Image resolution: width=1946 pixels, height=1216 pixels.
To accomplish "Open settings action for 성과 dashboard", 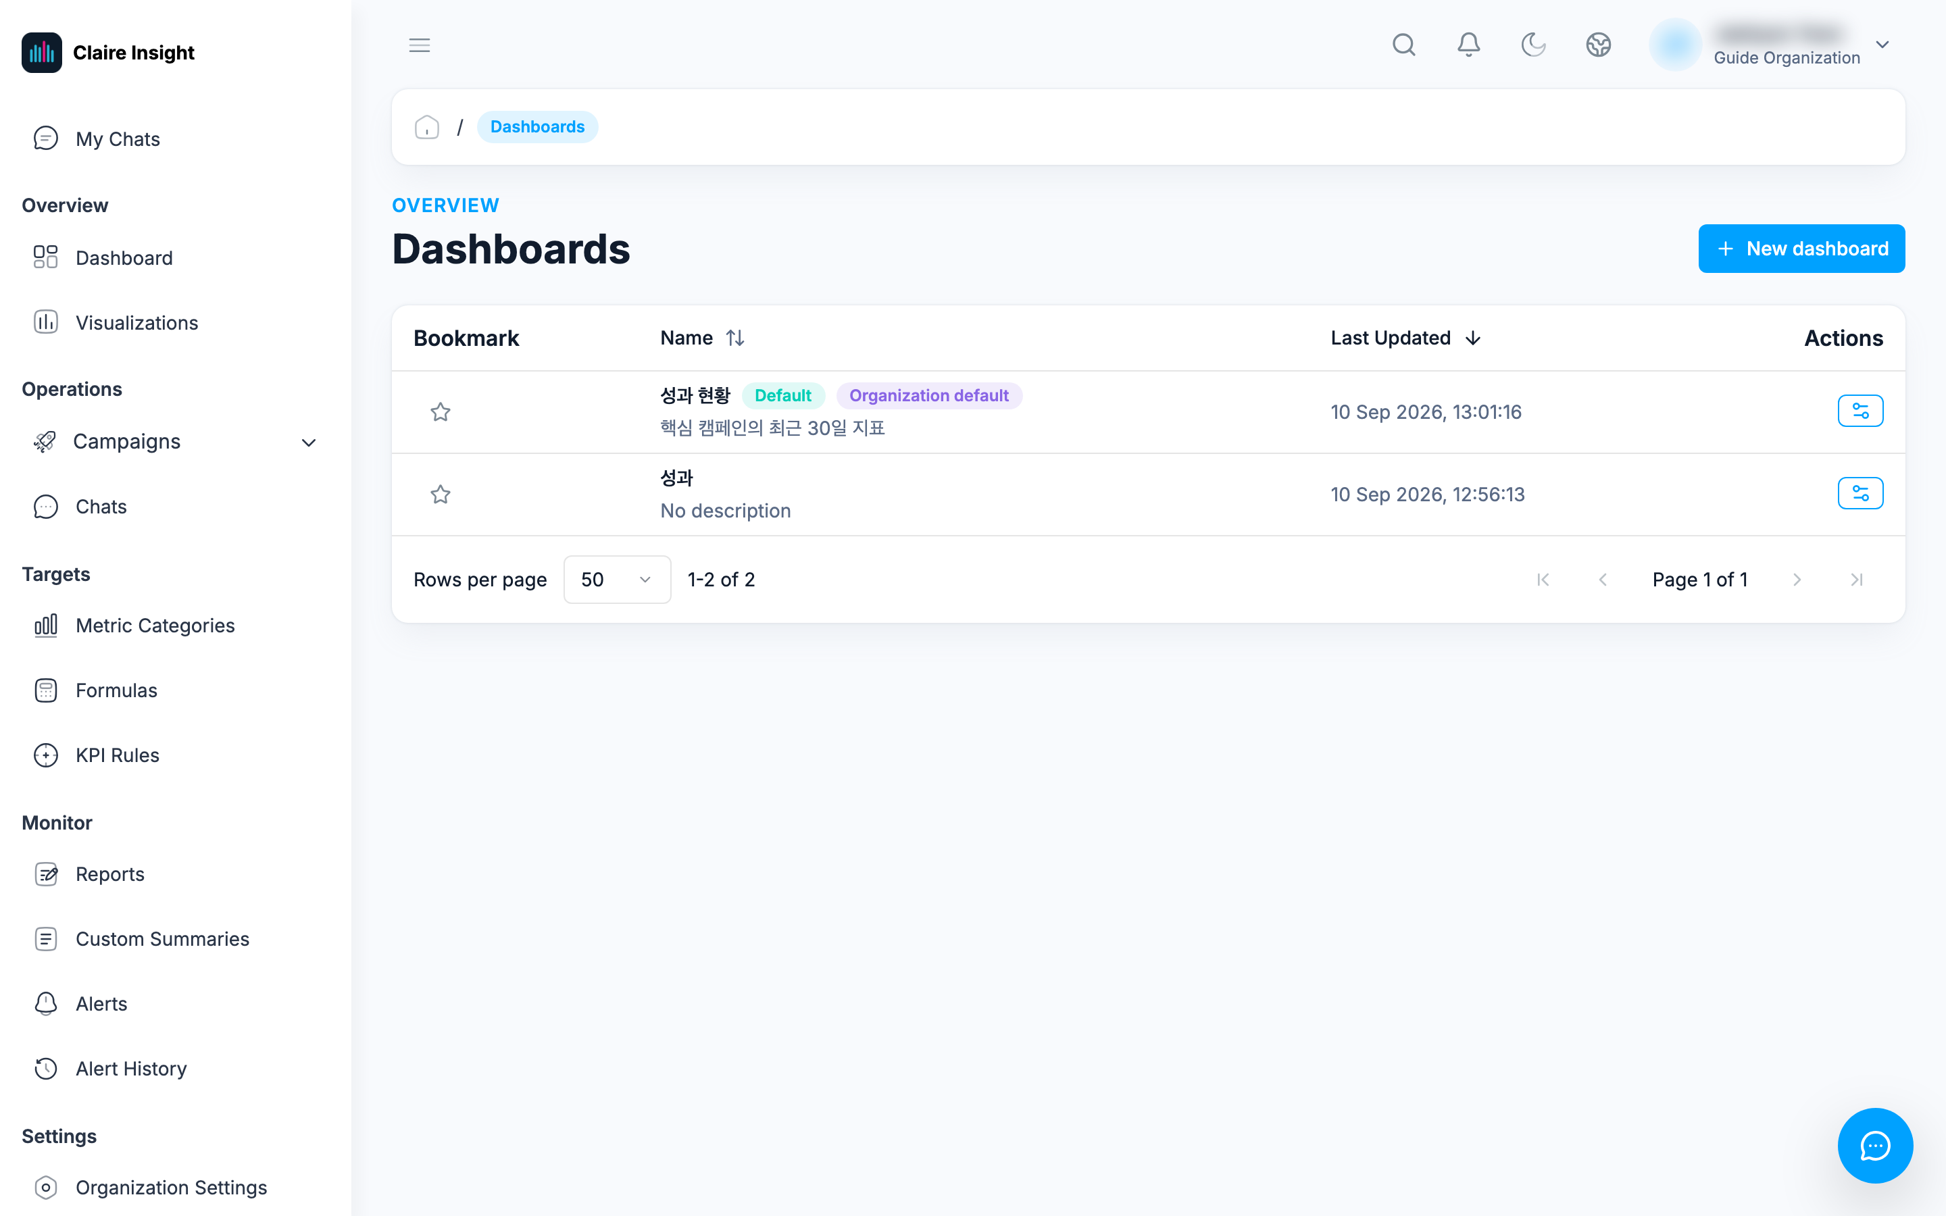I will click(1860, 493).
